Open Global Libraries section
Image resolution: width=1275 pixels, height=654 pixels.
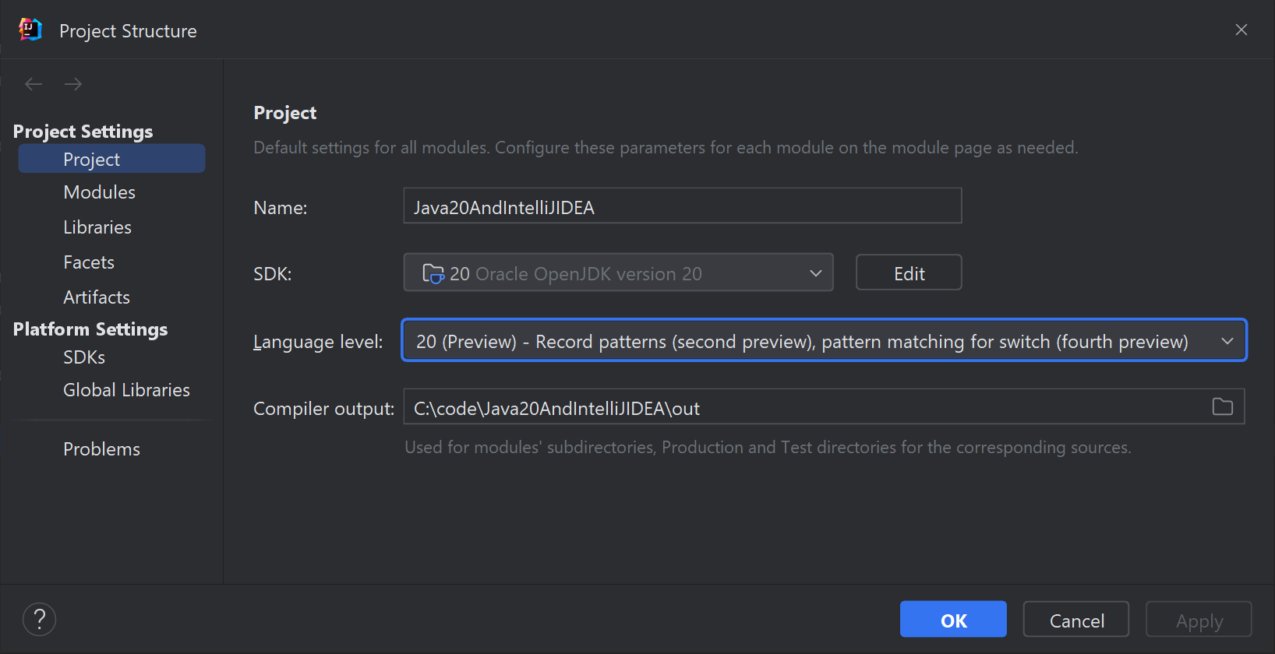(x=126, y=390)
